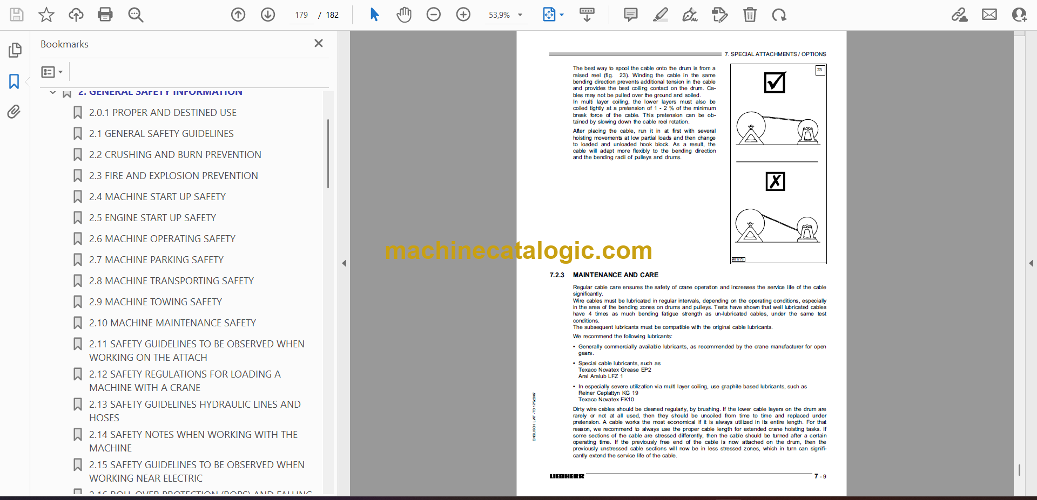Expand right tools pane arrow
Screen dimensions: 1037x500
tap(1031, 263)
